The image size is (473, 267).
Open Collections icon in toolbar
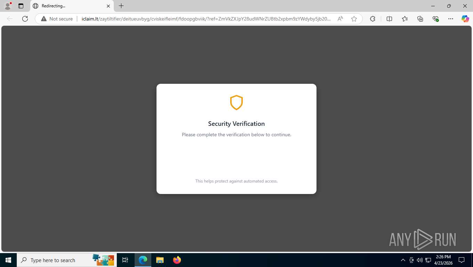point(420,19)
